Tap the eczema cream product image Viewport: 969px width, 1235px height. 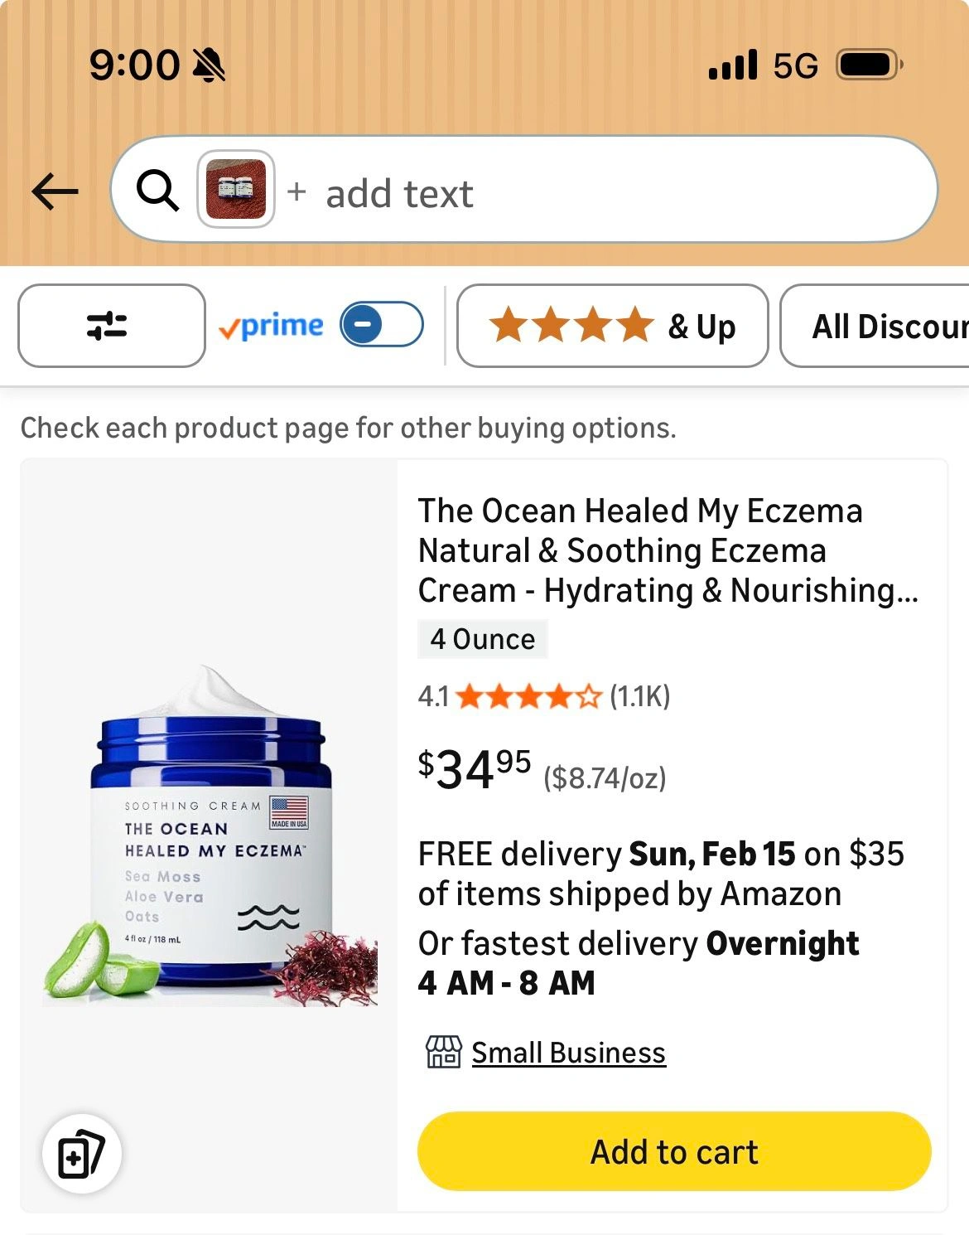pos(210,837)
